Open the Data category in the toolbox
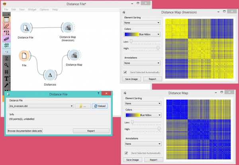This screenshot has height=165, width=239. pos(7,19)
